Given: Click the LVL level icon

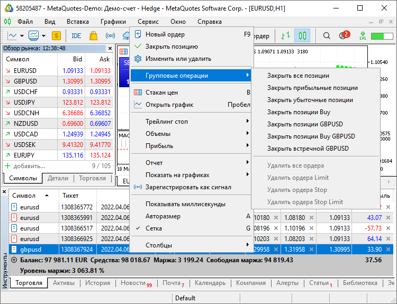Looking at the screenshot, I should click(363, 35).
